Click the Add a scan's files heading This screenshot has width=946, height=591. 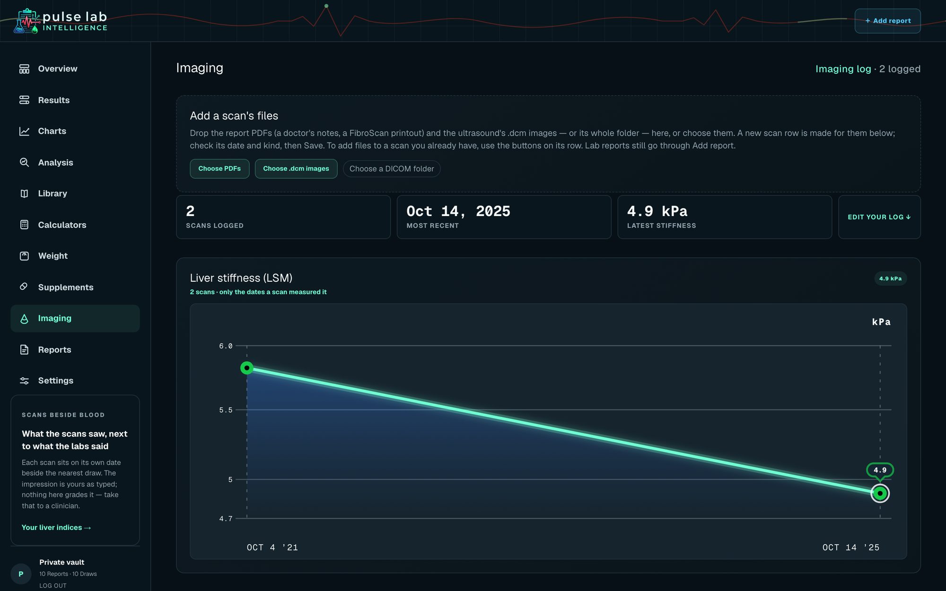point(234,116)
